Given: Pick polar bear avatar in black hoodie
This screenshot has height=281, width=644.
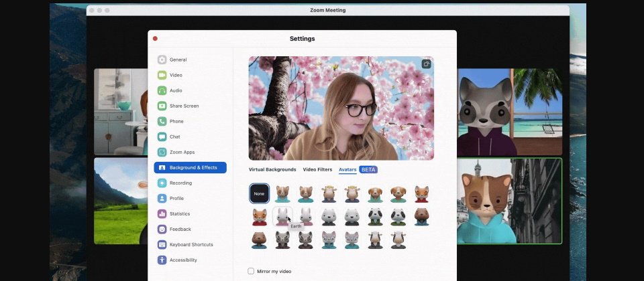Looking at the screenshot, I should pyautogui.click(x=329, y=217).
